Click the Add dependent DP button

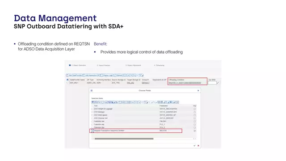[x=91, y=75]
